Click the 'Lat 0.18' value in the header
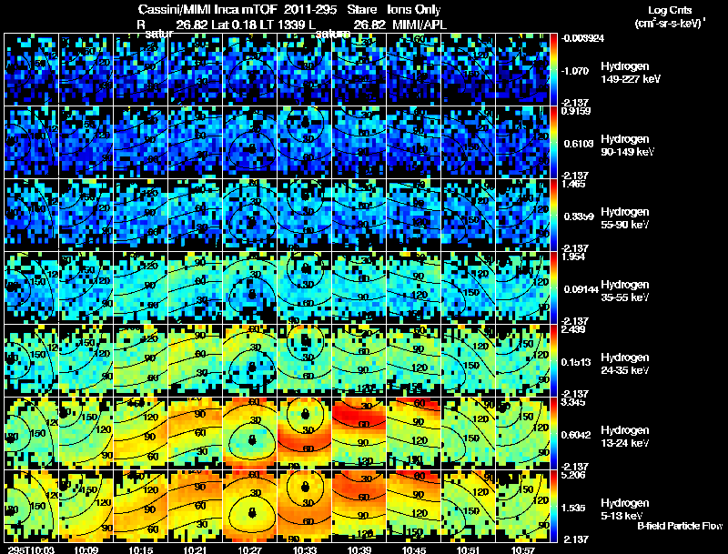Screen dimensions: 728x554 (234, 25)
